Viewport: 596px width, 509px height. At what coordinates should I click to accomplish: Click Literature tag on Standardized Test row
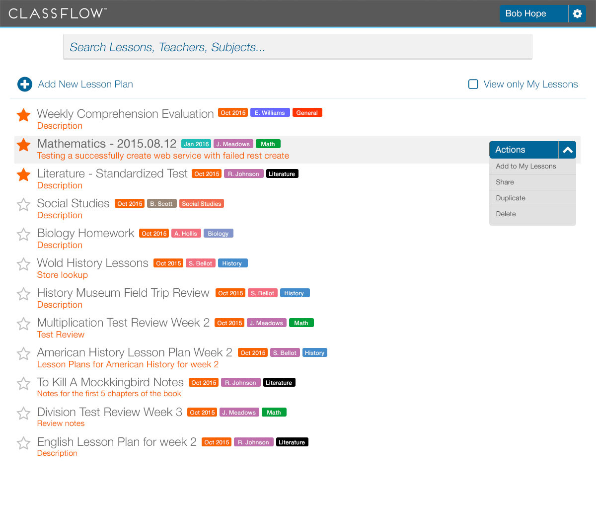[282, 174]
